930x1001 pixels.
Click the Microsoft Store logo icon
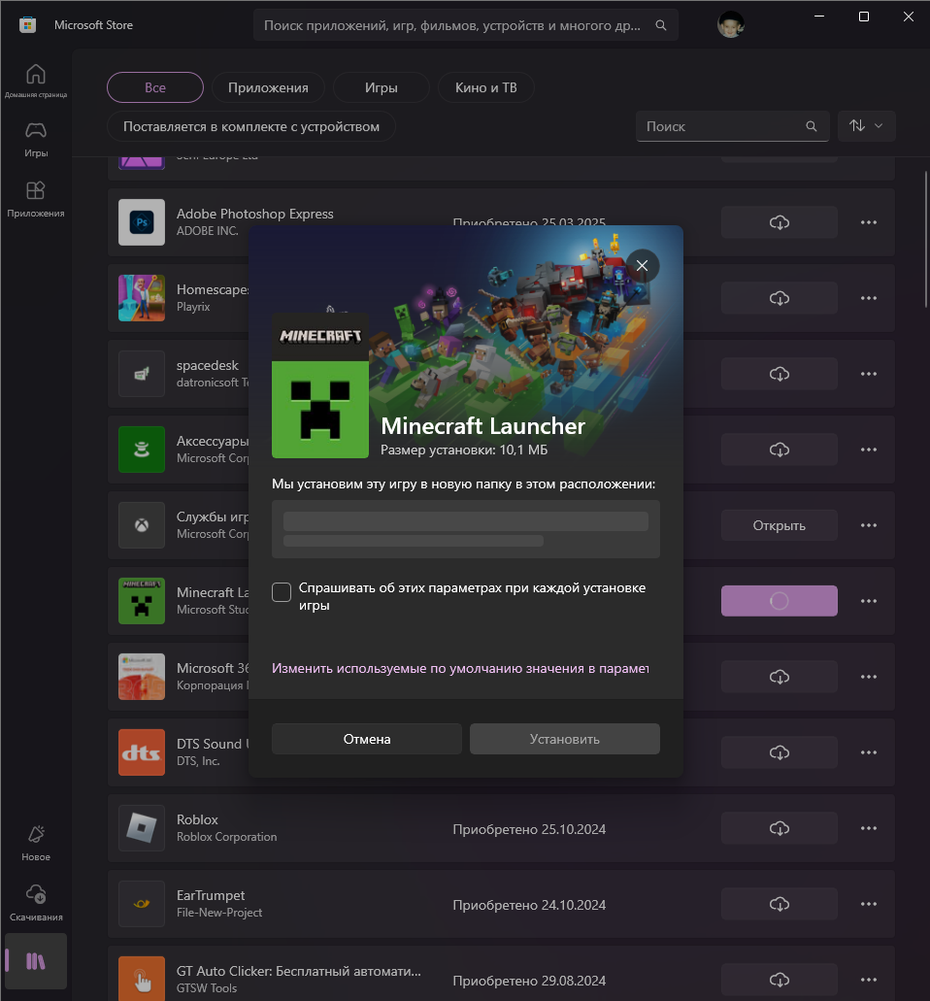27,25
